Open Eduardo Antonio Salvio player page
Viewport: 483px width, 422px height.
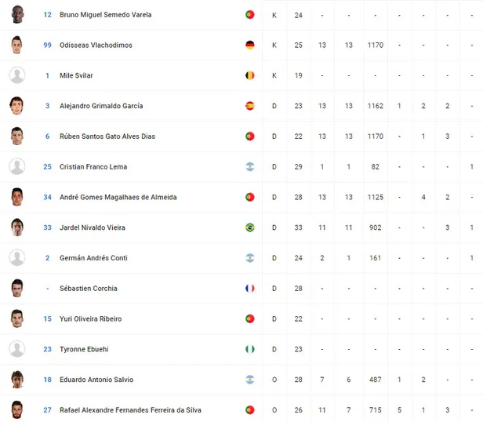[96, 380]
